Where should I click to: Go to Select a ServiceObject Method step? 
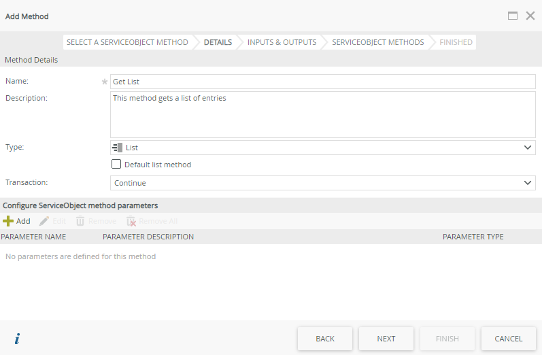[127, 42]
